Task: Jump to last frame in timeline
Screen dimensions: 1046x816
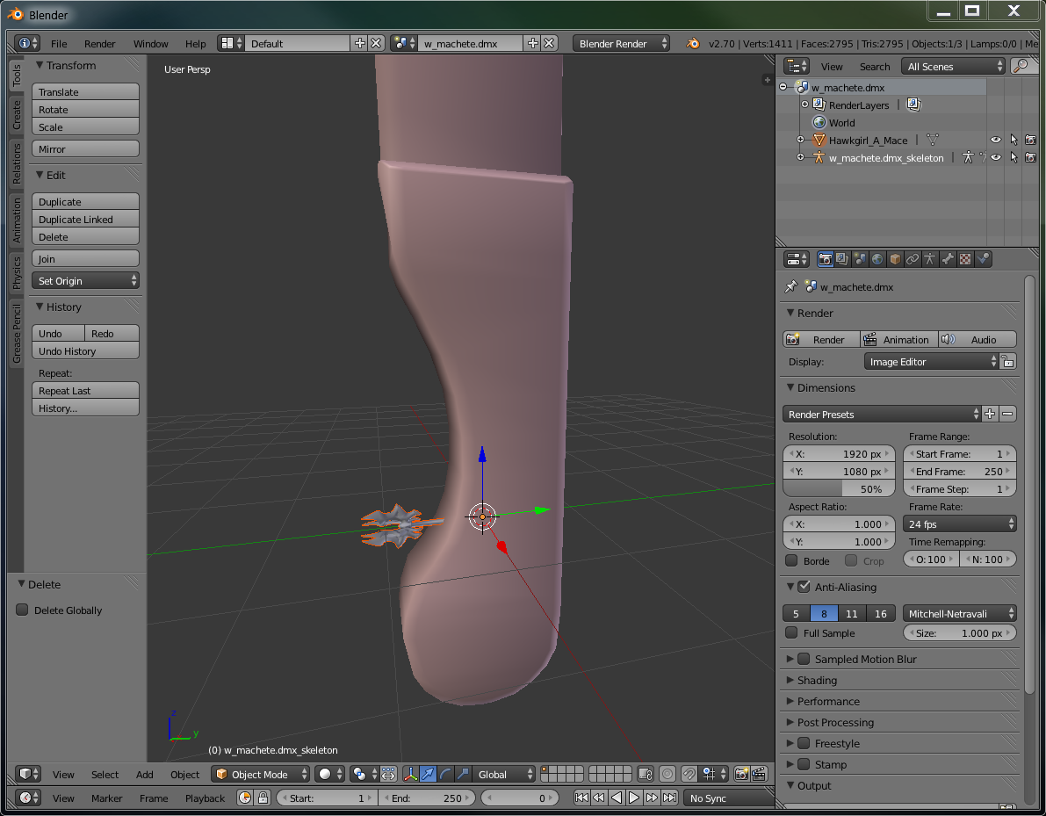Action: point(670,798)
